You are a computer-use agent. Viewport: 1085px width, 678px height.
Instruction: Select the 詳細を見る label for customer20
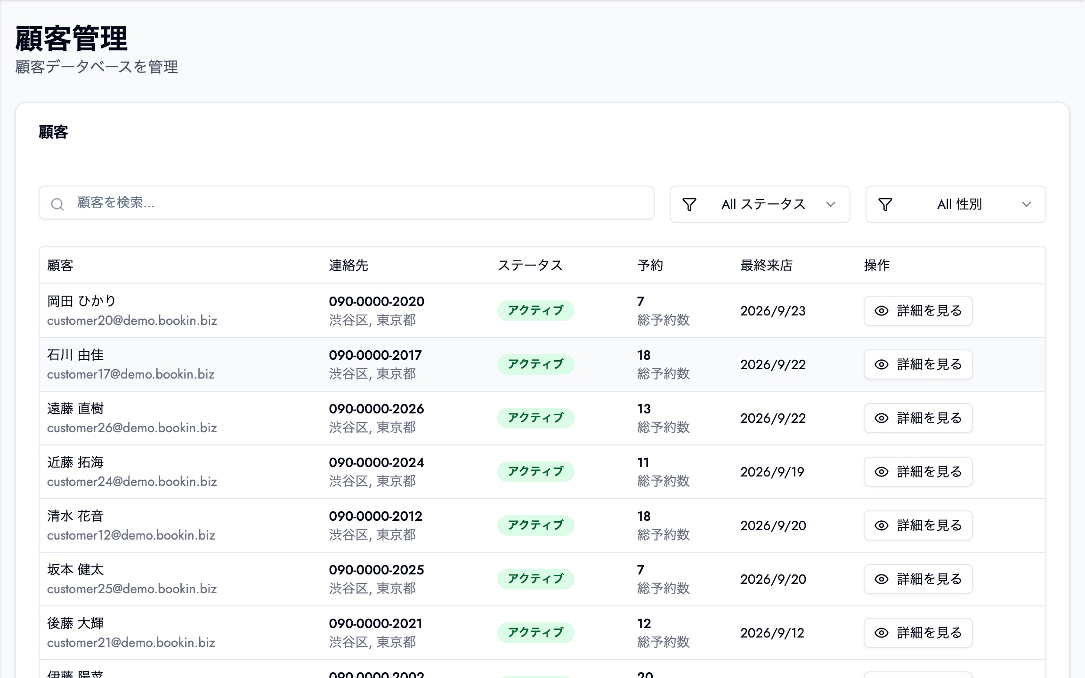point(929,311)
